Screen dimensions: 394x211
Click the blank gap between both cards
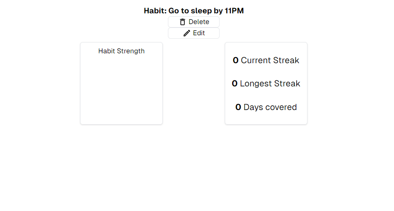pos(194,83)
